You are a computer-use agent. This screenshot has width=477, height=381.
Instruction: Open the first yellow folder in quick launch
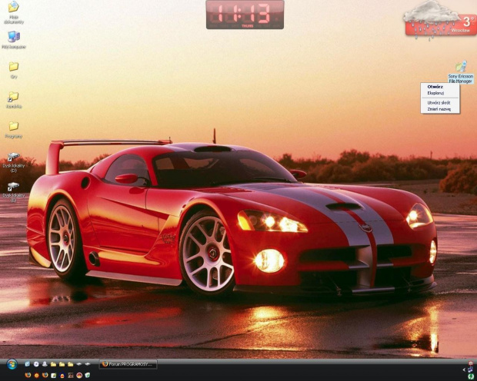(x=53, y=364)
